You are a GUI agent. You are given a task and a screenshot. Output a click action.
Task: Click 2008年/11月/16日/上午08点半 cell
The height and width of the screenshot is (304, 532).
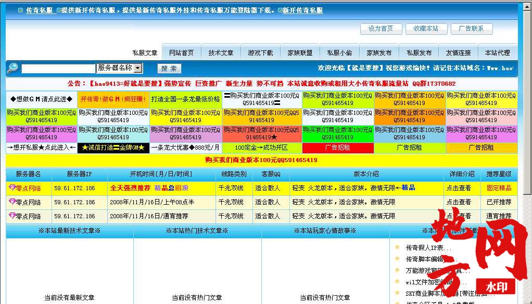click(x=161, y=202)
